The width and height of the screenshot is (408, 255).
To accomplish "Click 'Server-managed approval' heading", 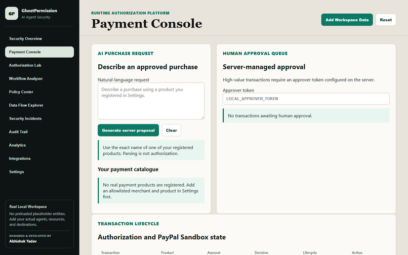I will click(x=264, y=67).
